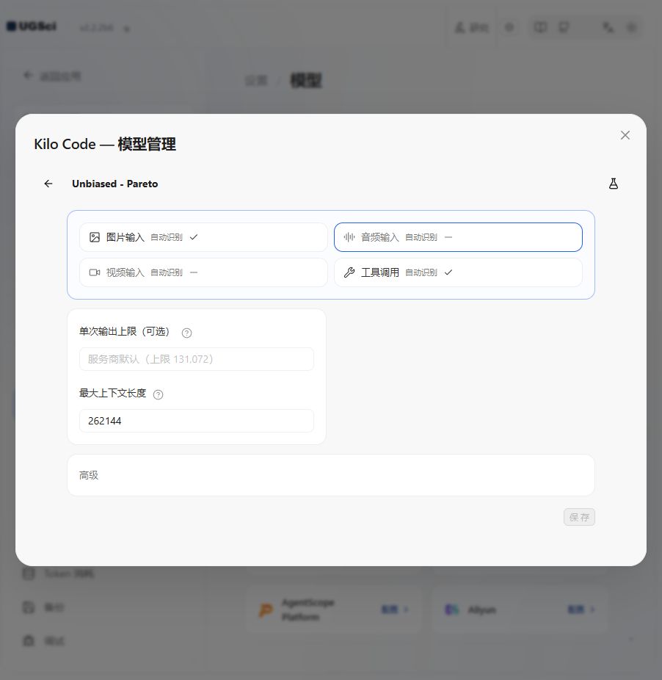
Task: Expand the 高级 section
Action: click(331, 475)
